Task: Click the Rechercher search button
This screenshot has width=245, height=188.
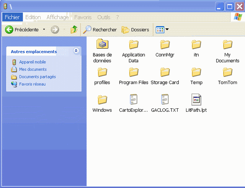Action: 100,29
